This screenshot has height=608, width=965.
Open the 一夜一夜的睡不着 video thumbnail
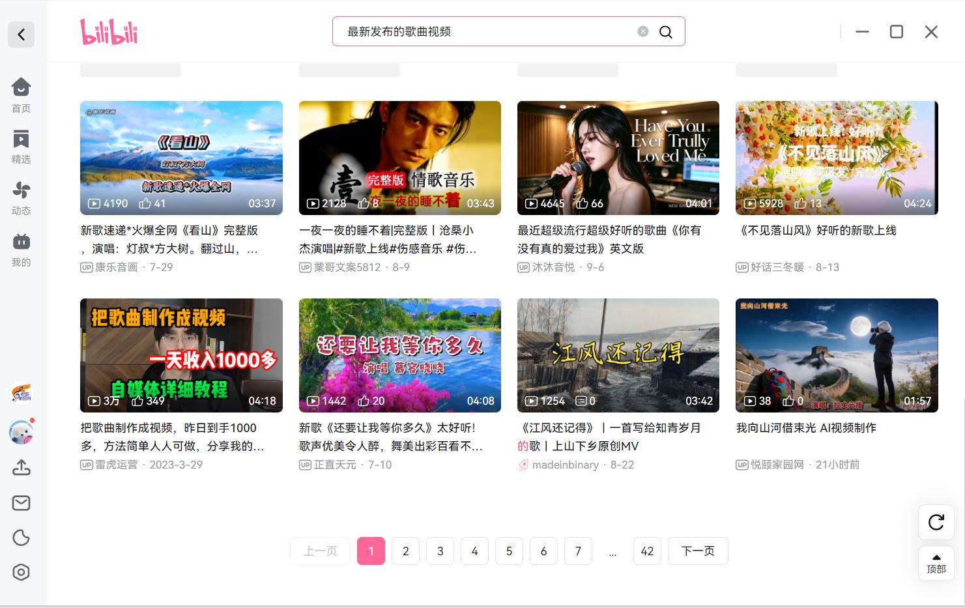(400, 158)
